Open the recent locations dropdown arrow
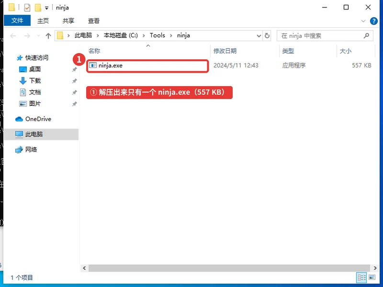383x287 pixels. point(38,36)
